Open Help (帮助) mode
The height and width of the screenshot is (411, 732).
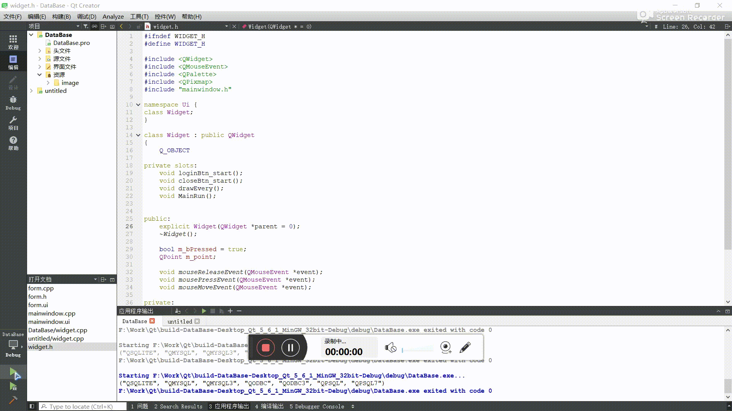[13, 143]
